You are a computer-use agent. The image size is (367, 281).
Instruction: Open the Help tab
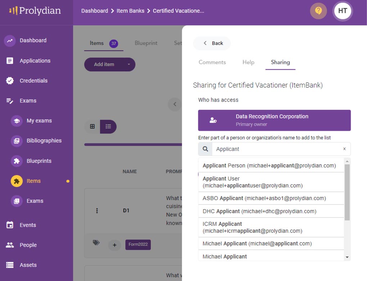[248, 63]
